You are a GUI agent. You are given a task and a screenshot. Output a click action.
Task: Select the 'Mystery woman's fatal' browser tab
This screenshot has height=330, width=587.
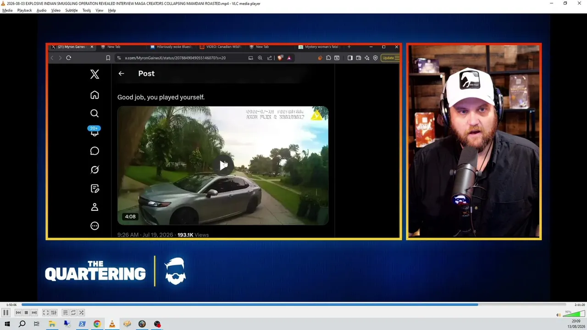point(319,47)
